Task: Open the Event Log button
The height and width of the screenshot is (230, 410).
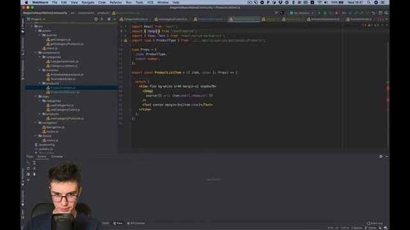Action: 375,223
